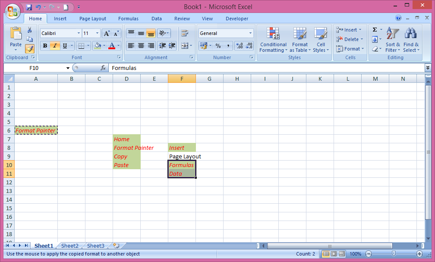Screen dimensions: 435x262
Task: Click the Paste clipboard icon
Action: tap(16, 33)
